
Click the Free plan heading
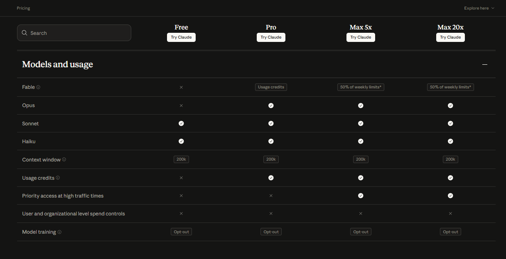(181, 27)
